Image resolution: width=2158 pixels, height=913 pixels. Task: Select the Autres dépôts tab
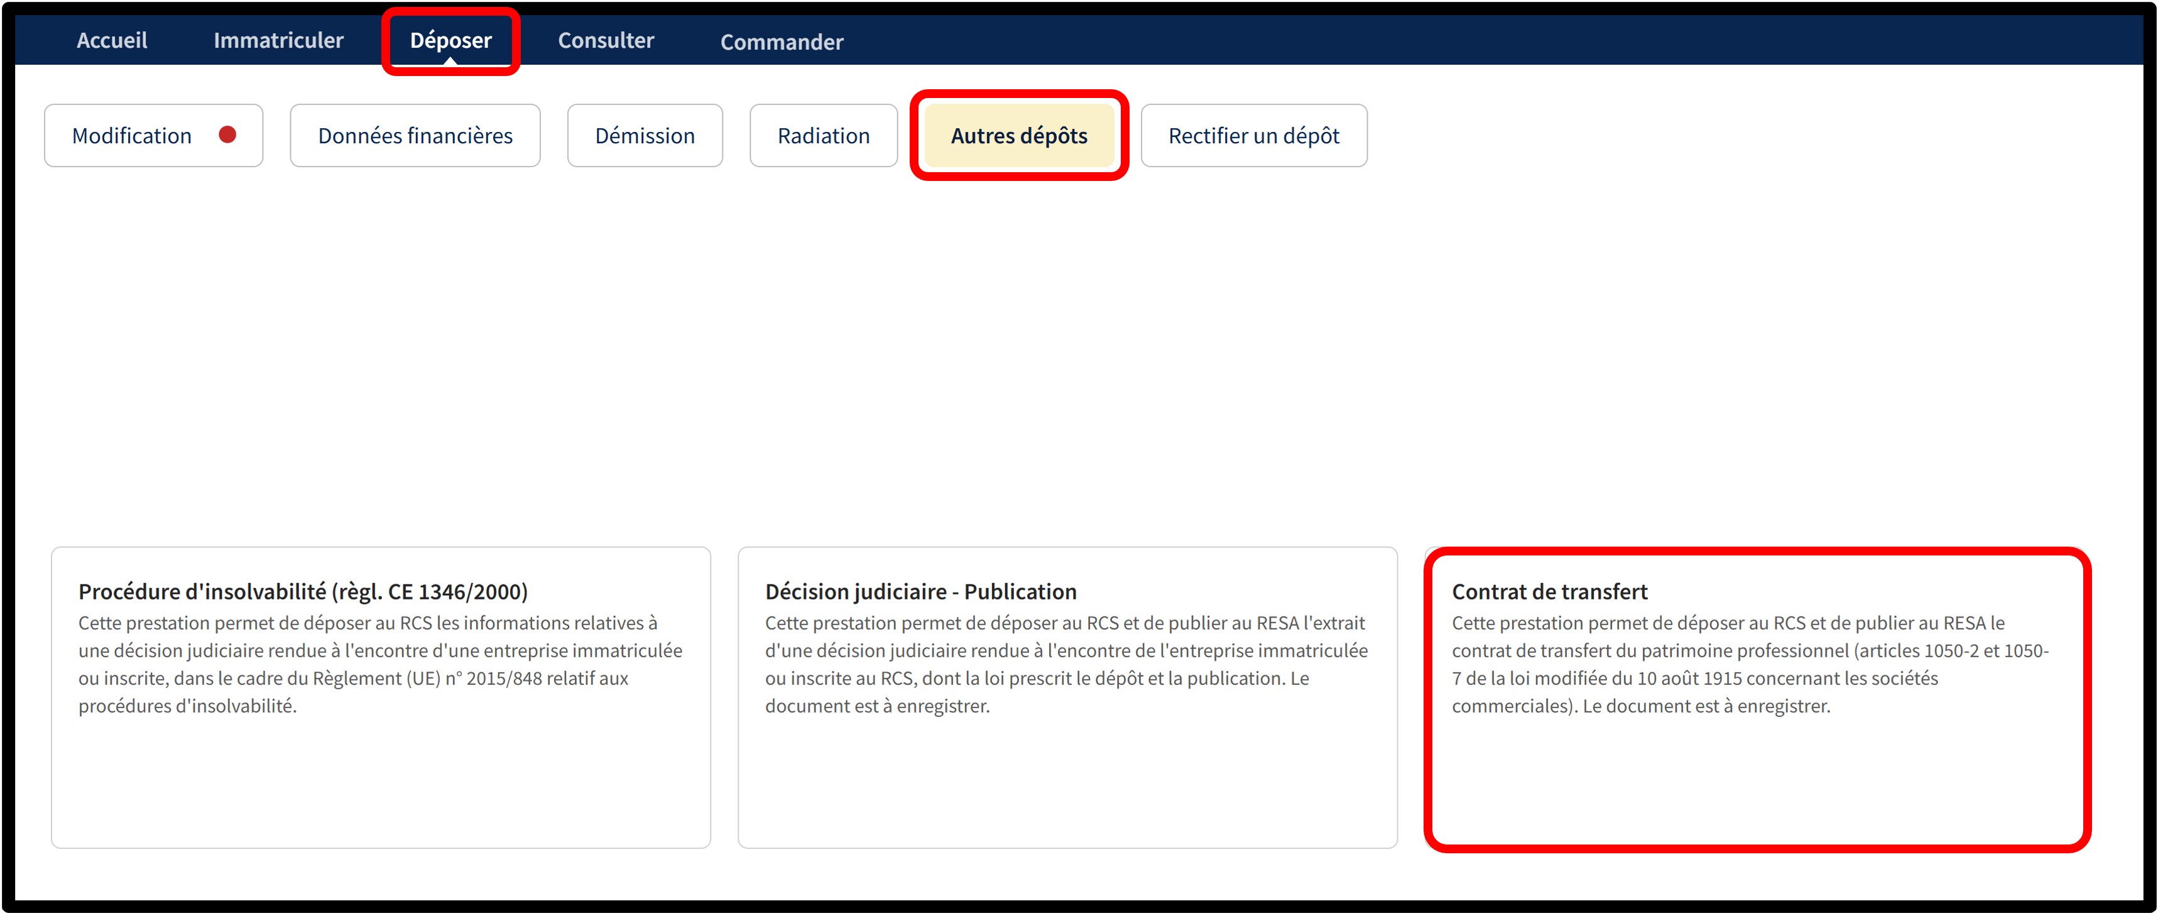(x=1018, y=136)
